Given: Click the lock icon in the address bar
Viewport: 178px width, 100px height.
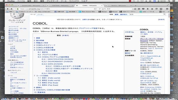Looking at the screenshot, I should pyautogui.click(x=18, y=9).
